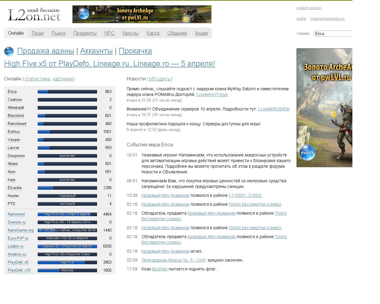Open the Прокачка link

pyautogui.click(x=135, y=51)
